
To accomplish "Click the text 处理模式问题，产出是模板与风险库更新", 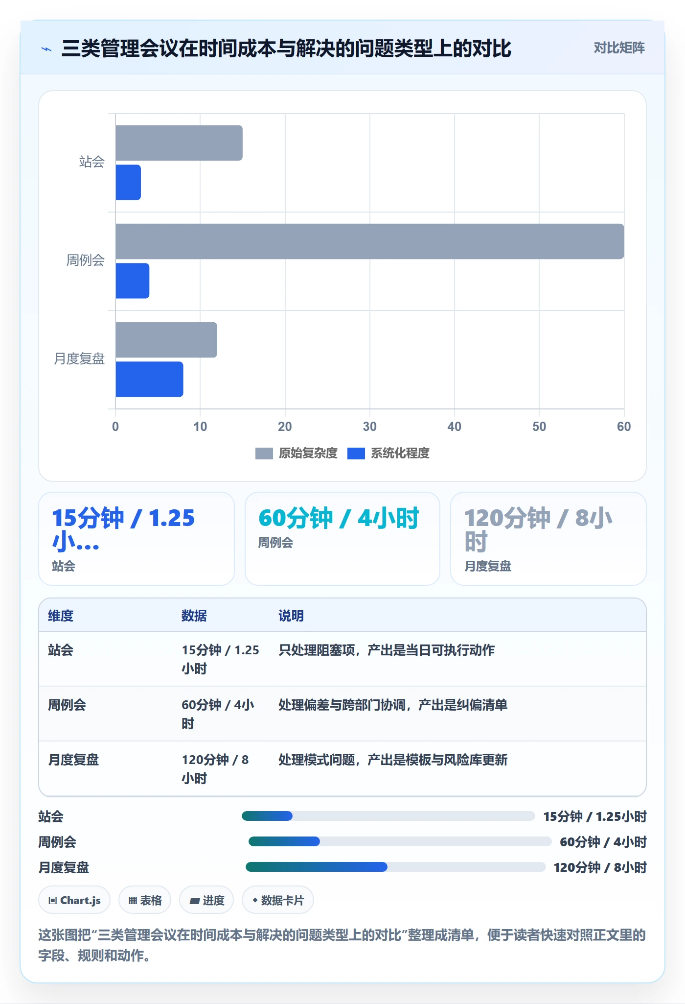I will (393, 760).
